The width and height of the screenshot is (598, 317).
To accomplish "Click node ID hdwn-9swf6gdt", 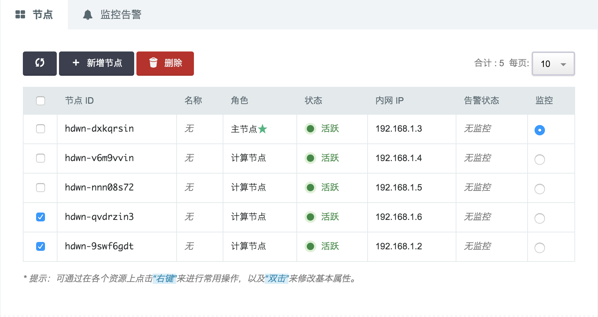I will [x=99, y=246].
